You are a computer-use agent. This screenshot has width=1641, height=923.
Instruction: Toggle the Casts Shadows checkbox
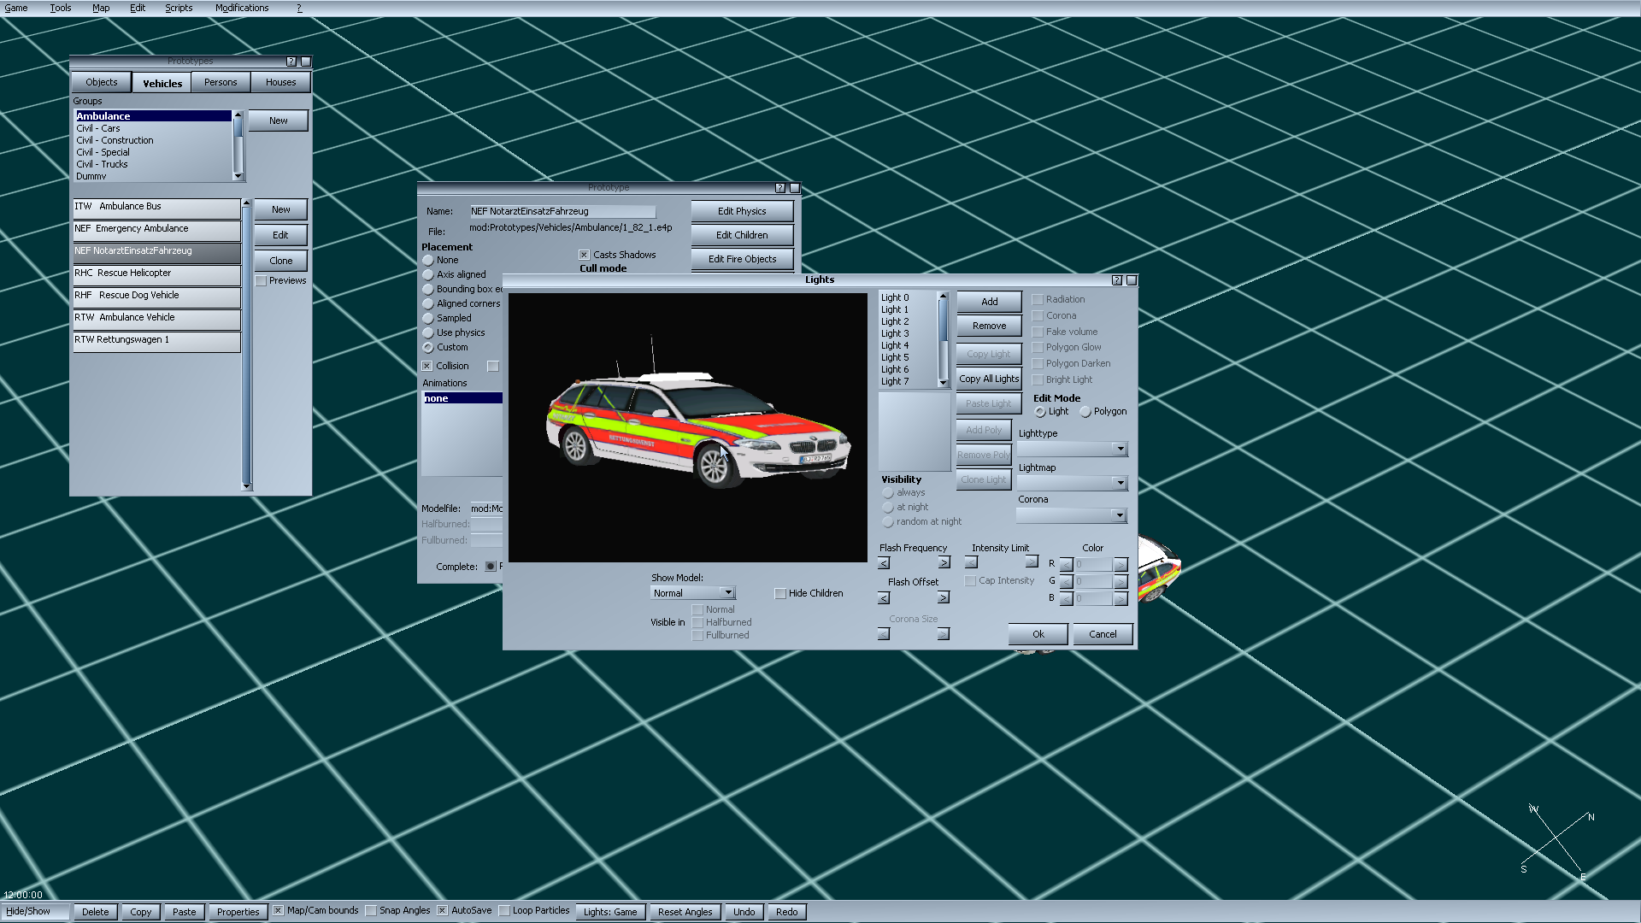pyautogui.click(x=584, y=255)
